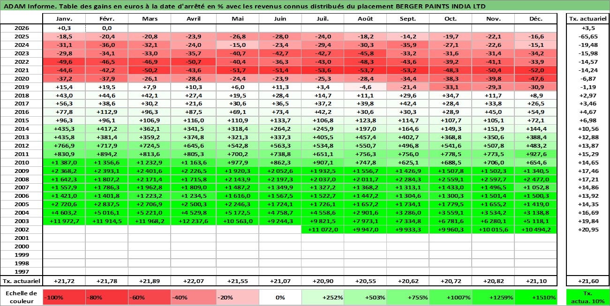Click the +503% color scale swatch

click(365, 297)
